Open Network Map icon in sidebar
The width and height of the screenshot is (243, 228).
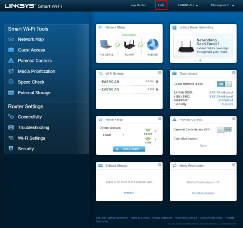coord(11,39)
